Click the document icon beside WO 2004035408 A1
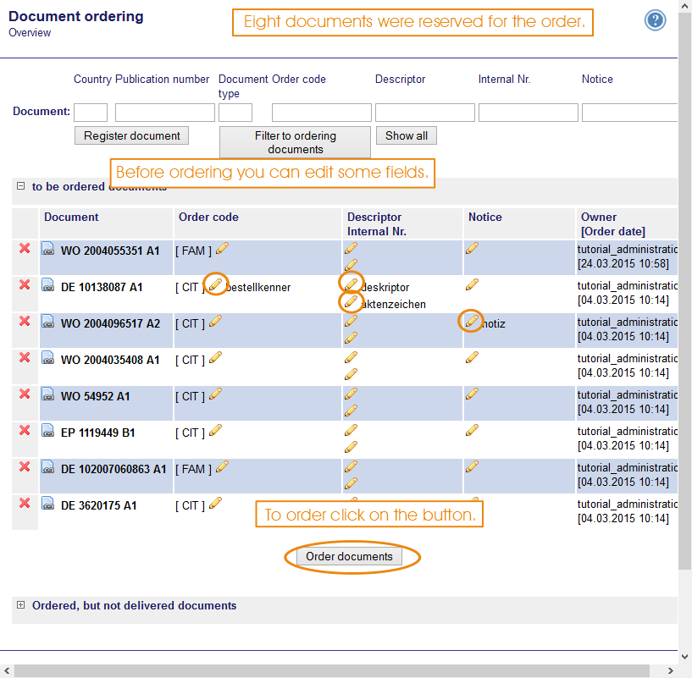This screenshot has height=678, width=692. coord(48,358)
